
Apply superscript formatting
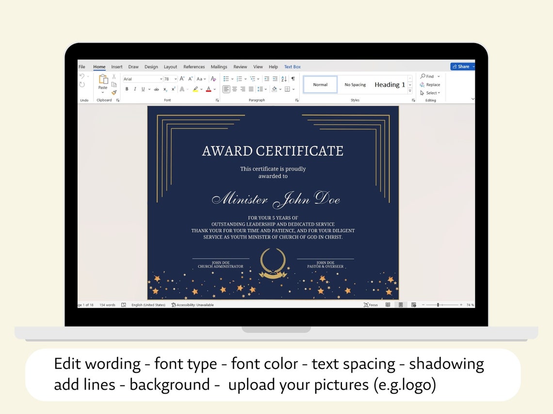click(x=173, y=89)
